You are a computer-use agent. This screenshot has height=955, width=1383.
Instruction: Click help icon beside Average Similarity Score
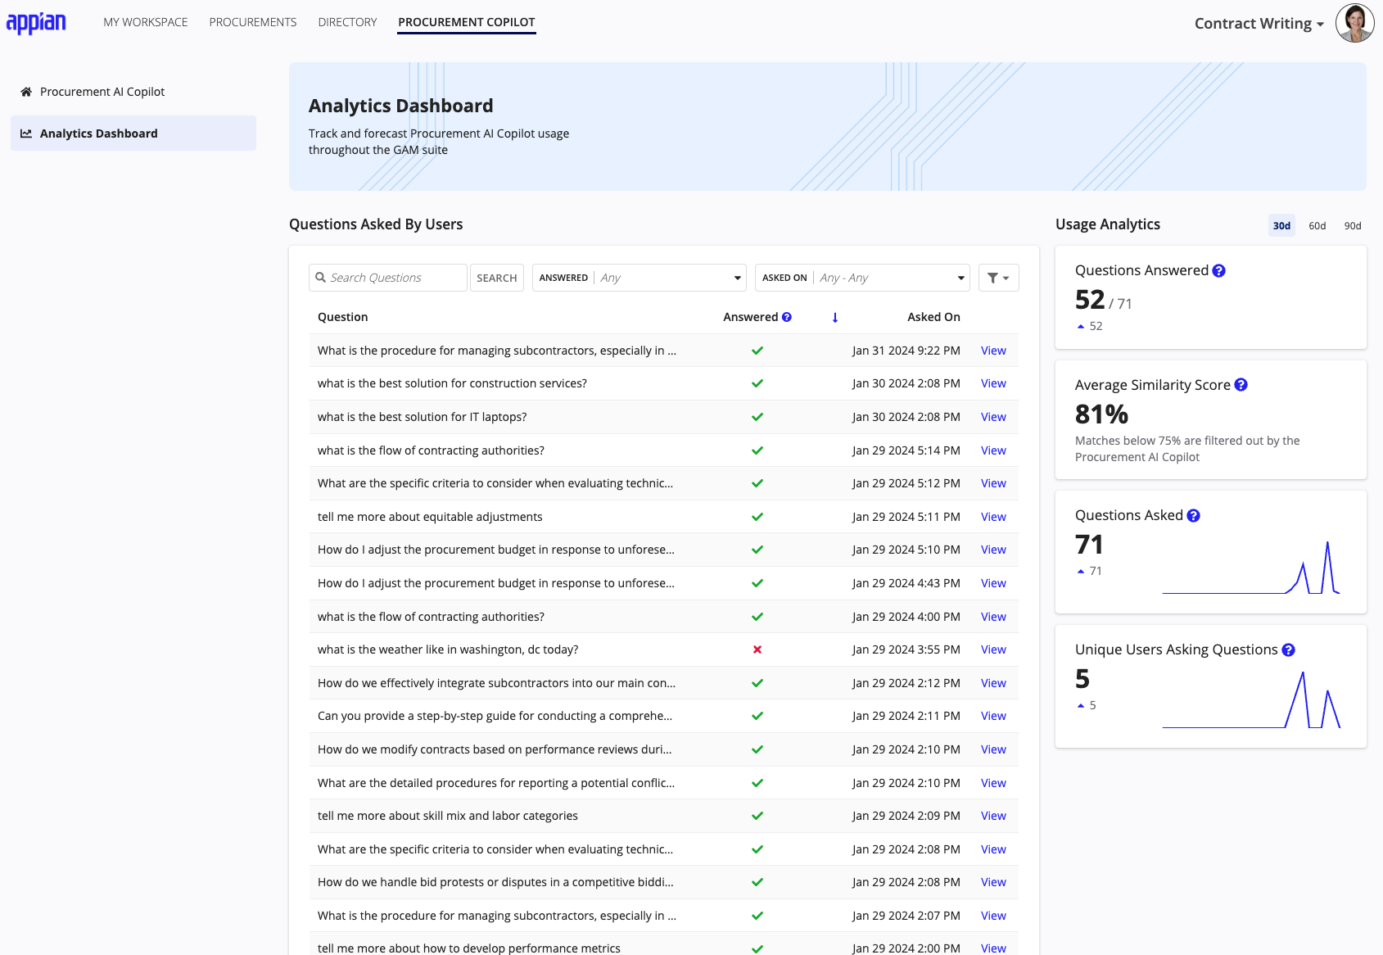point(1241,385)
